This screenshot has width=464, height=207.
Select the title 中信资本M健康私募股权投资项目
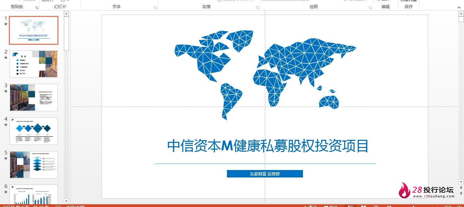tap(268, 146)
